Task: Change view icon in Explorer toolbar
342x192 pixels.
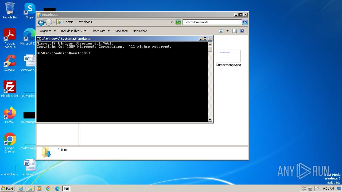Action: pyautogui.click(x=221, y=31)
